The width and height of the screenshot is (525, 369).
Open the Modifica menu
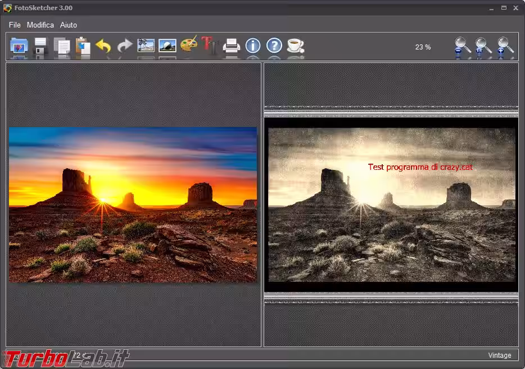pyautogui.click(x=40, y=25)
